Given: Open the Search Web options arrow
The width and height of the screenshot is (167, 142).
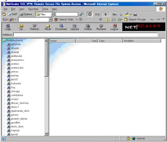Looking at the screenshot, I should click(77, 19).
